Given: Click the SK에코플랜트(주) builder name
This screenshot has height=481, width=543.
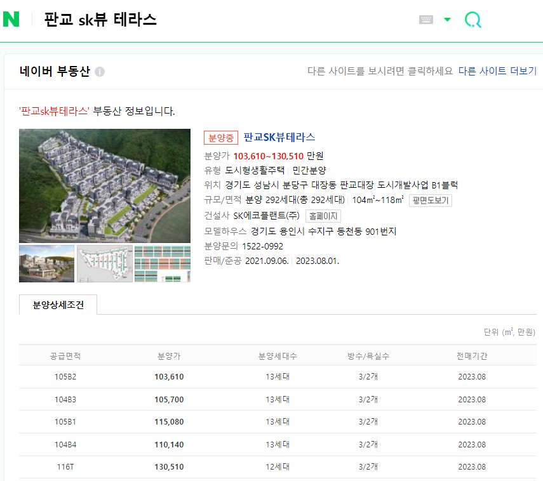Looking at the screenshot, I should pos(266,216).
